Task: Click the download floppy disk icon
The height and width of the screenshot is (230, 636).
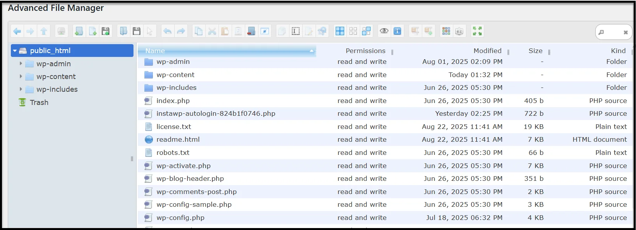Action: (137, 31)
